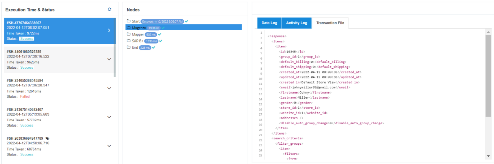
Task: Expand execution #SH-14061080525385 chevron
Action: click(x=109, y=59)
